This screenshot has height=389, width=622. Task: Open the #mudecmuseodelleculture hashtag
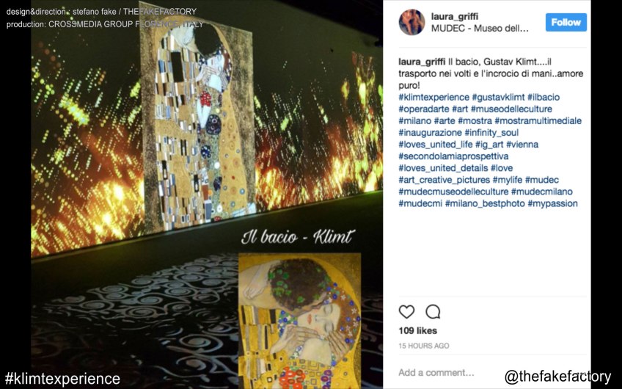point(453,192)
